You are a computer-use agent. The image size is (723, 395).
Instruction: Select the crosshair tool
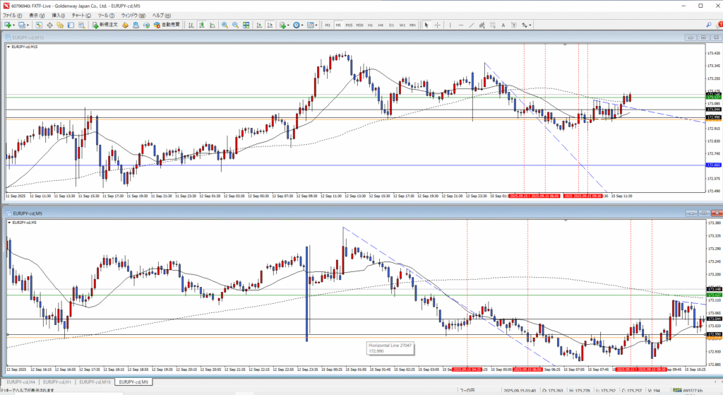click(437, 25)
